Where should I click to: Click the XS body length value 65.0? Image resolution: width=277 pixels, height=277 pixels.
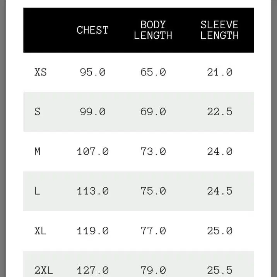click(x=153, y=72)
